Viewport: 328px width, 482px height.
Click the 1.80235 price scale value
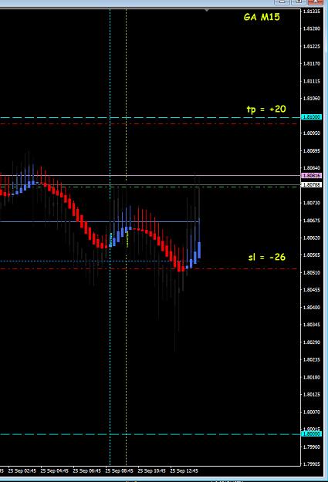pos(312,359)
